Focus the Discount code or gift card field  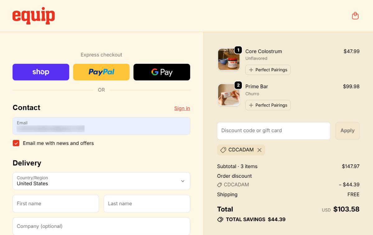(274, 131)
